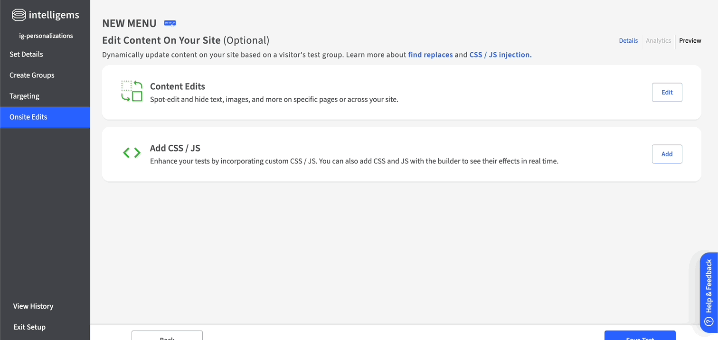Open View History

tap(33, 306)
